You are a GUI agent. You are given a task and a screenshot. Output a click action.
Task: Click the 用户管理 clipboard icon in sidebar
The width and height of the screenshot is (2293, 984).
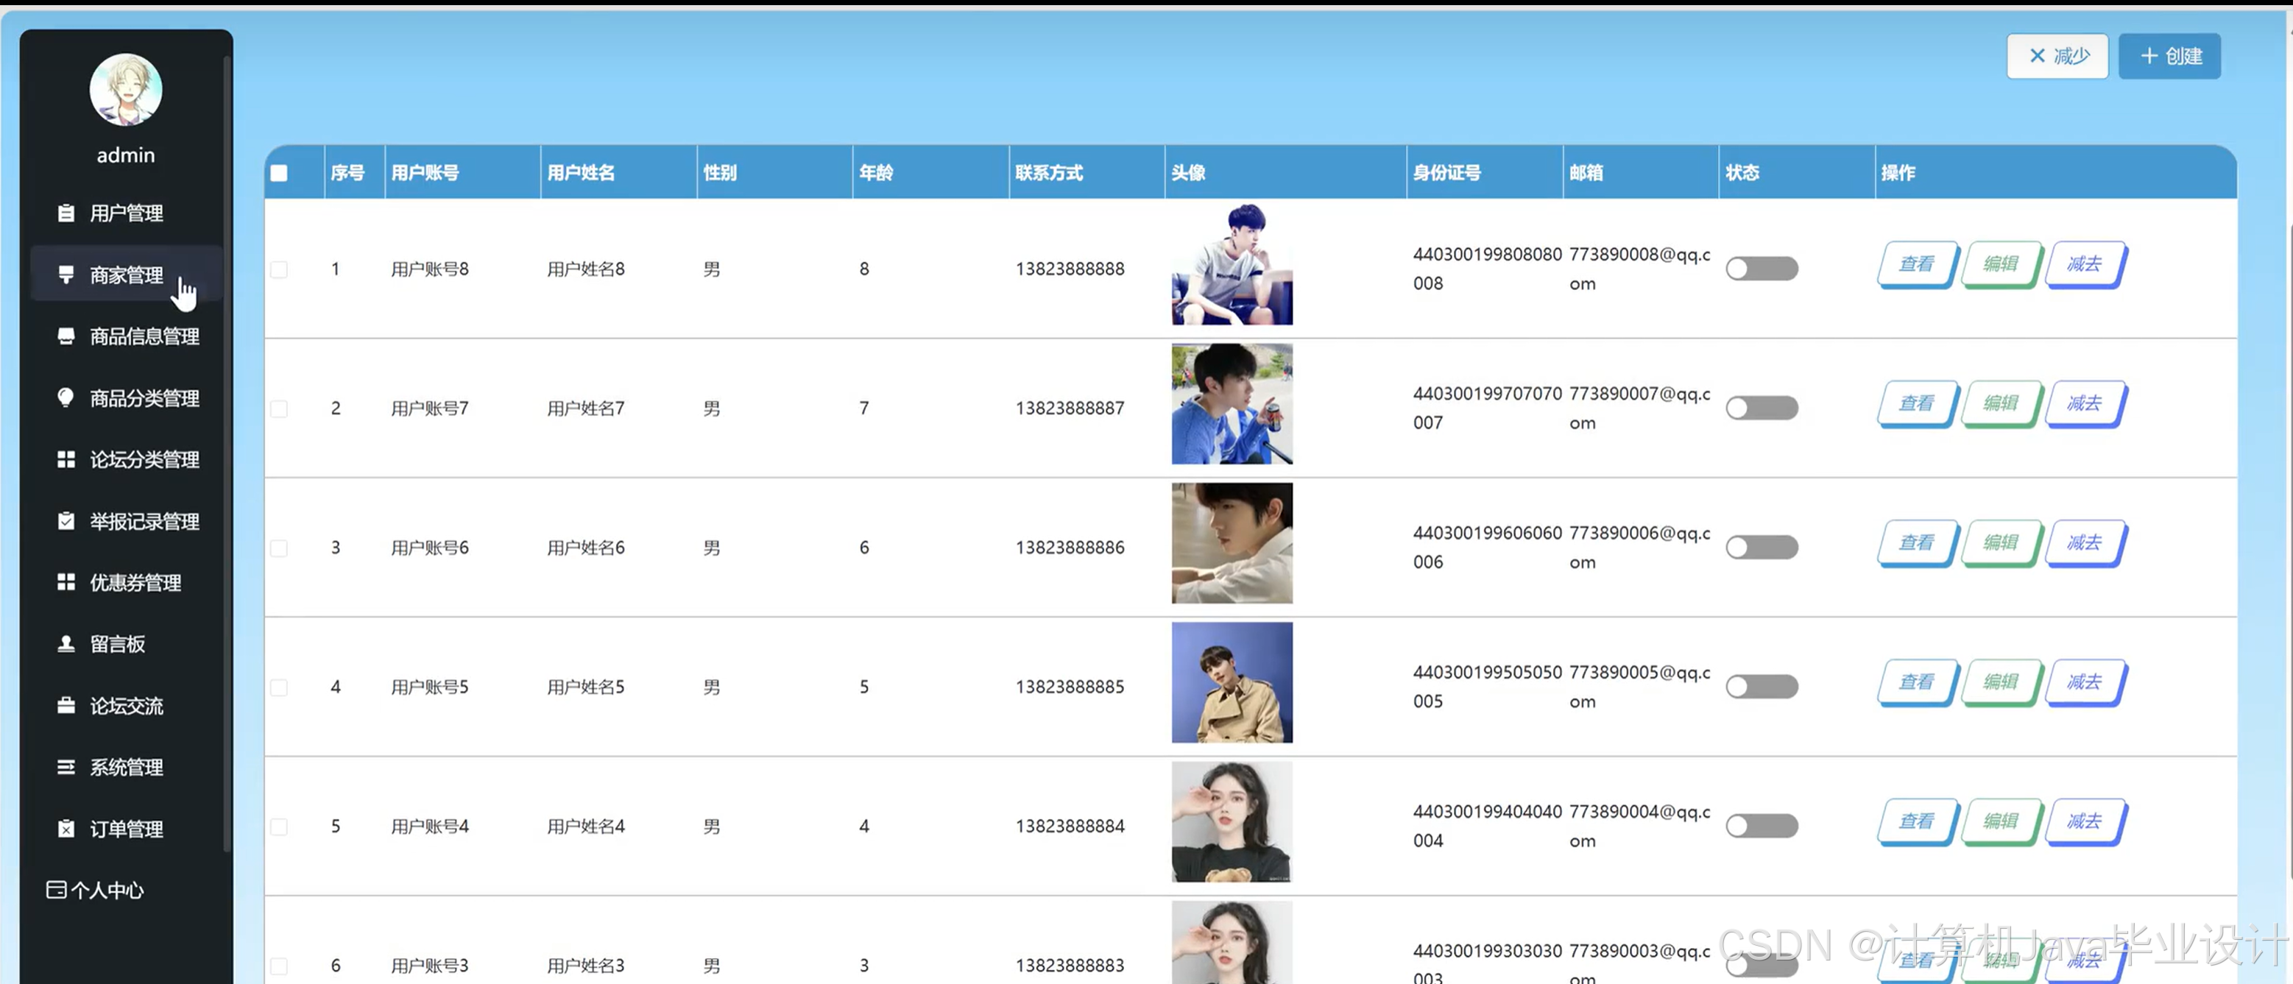tap(66, 213)
